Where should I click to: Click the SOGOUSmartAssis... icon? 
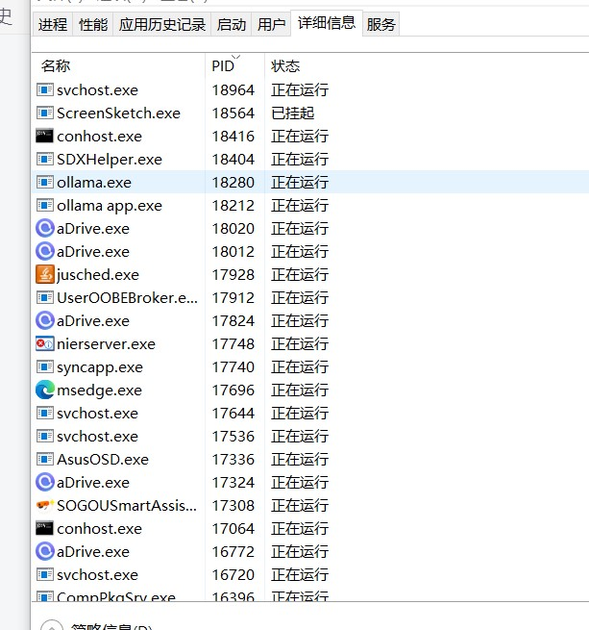tap(44, 506)
